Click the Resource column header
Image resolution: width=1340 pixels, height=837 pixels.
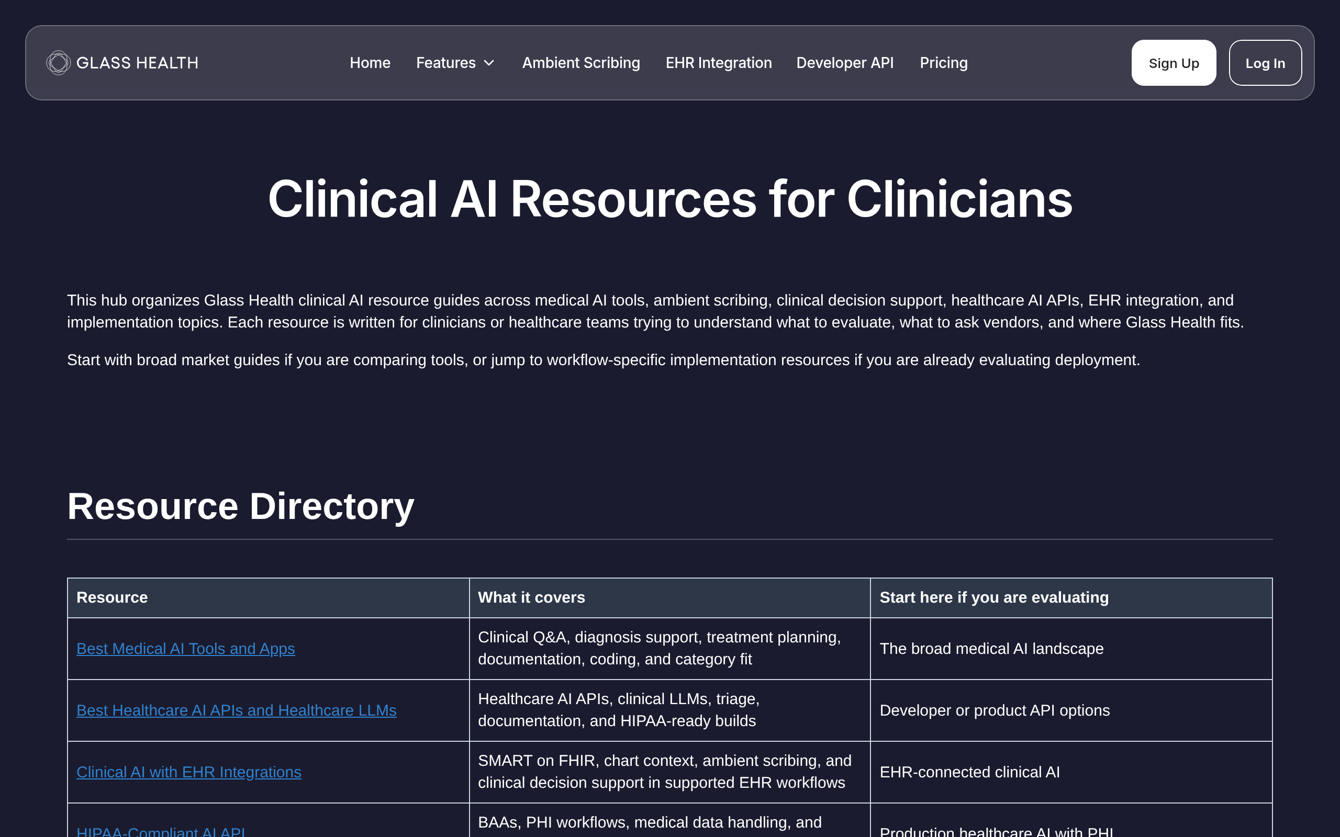pos(112,597)
